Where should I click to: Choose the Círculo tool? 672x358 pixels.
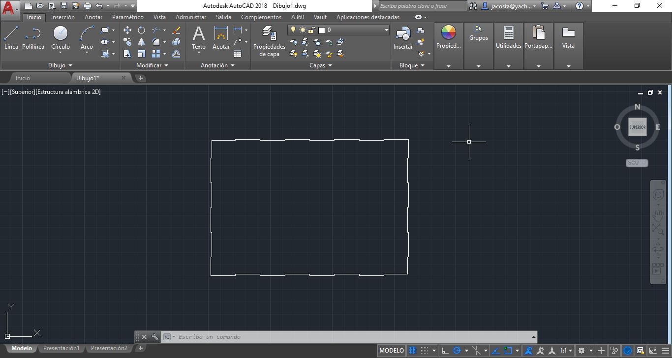60,38
